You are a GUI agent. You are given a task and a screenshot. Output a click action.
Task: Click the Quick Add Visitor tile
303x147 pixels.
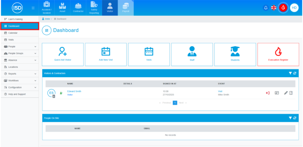(63, 54)
